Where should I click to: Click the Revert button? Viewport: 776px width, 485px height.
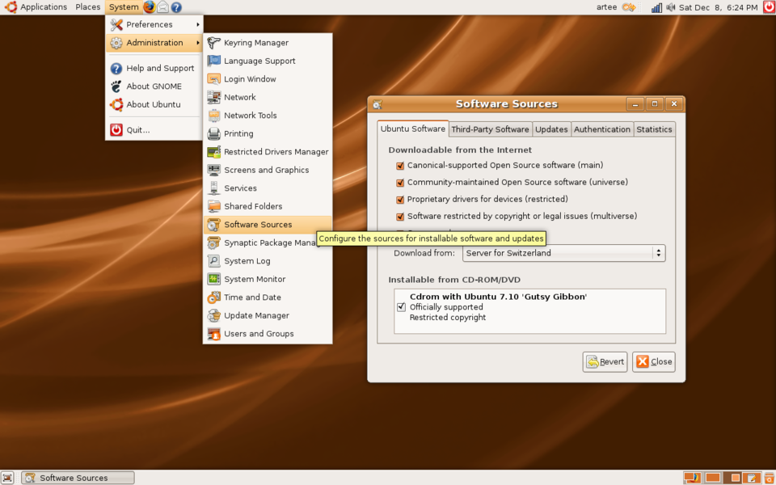[x=605, y=362]
